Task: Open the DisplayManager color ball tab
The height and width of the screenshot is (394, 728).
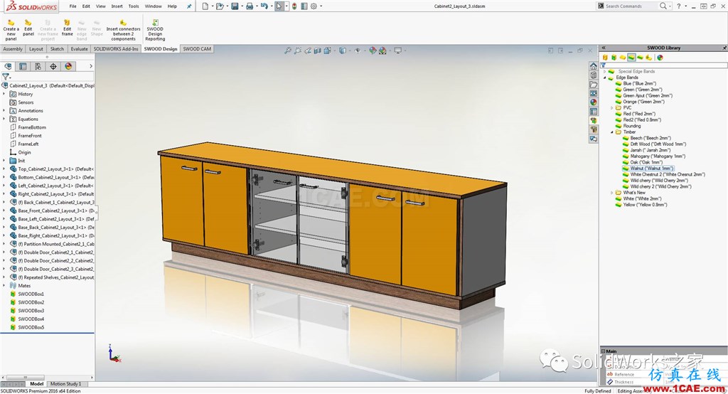Action: (68, 66)
